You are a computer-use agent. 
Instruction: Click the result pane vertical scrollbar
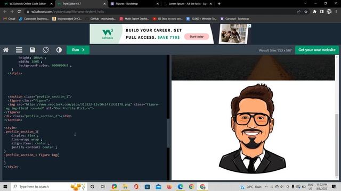pyautogui.click(x=337, y=145)
